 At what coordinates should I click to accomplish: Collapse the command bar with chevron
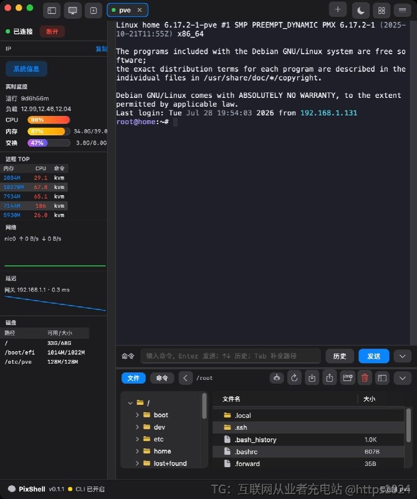click(x=403, y=356)
